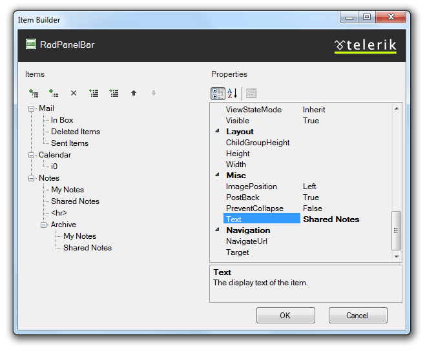Delete the selected item with X icon

click(x=74, y=93)
